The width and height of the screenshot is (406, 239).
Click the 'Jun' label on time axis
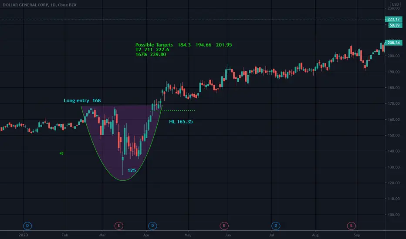point(227,235)
